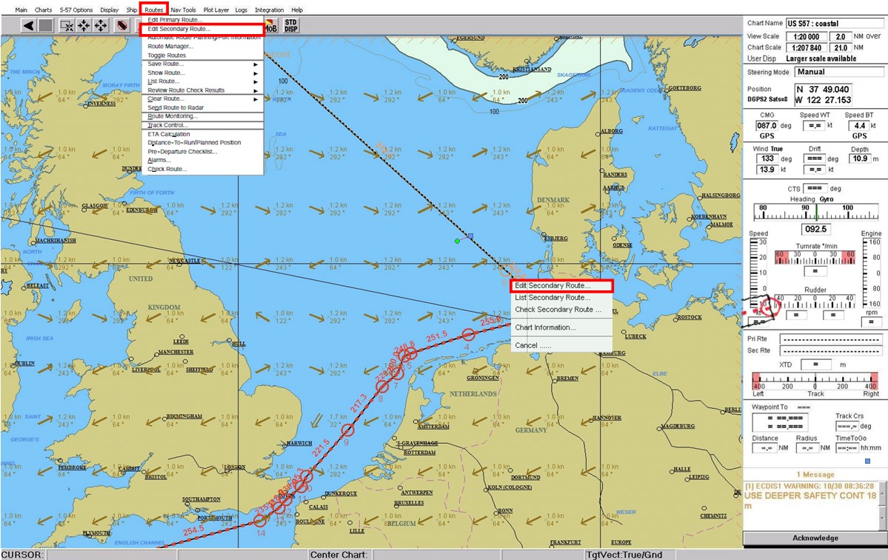888x560 pixels.
Task: Open Route Manager from the Routes menu
Action: click(170, 47)
